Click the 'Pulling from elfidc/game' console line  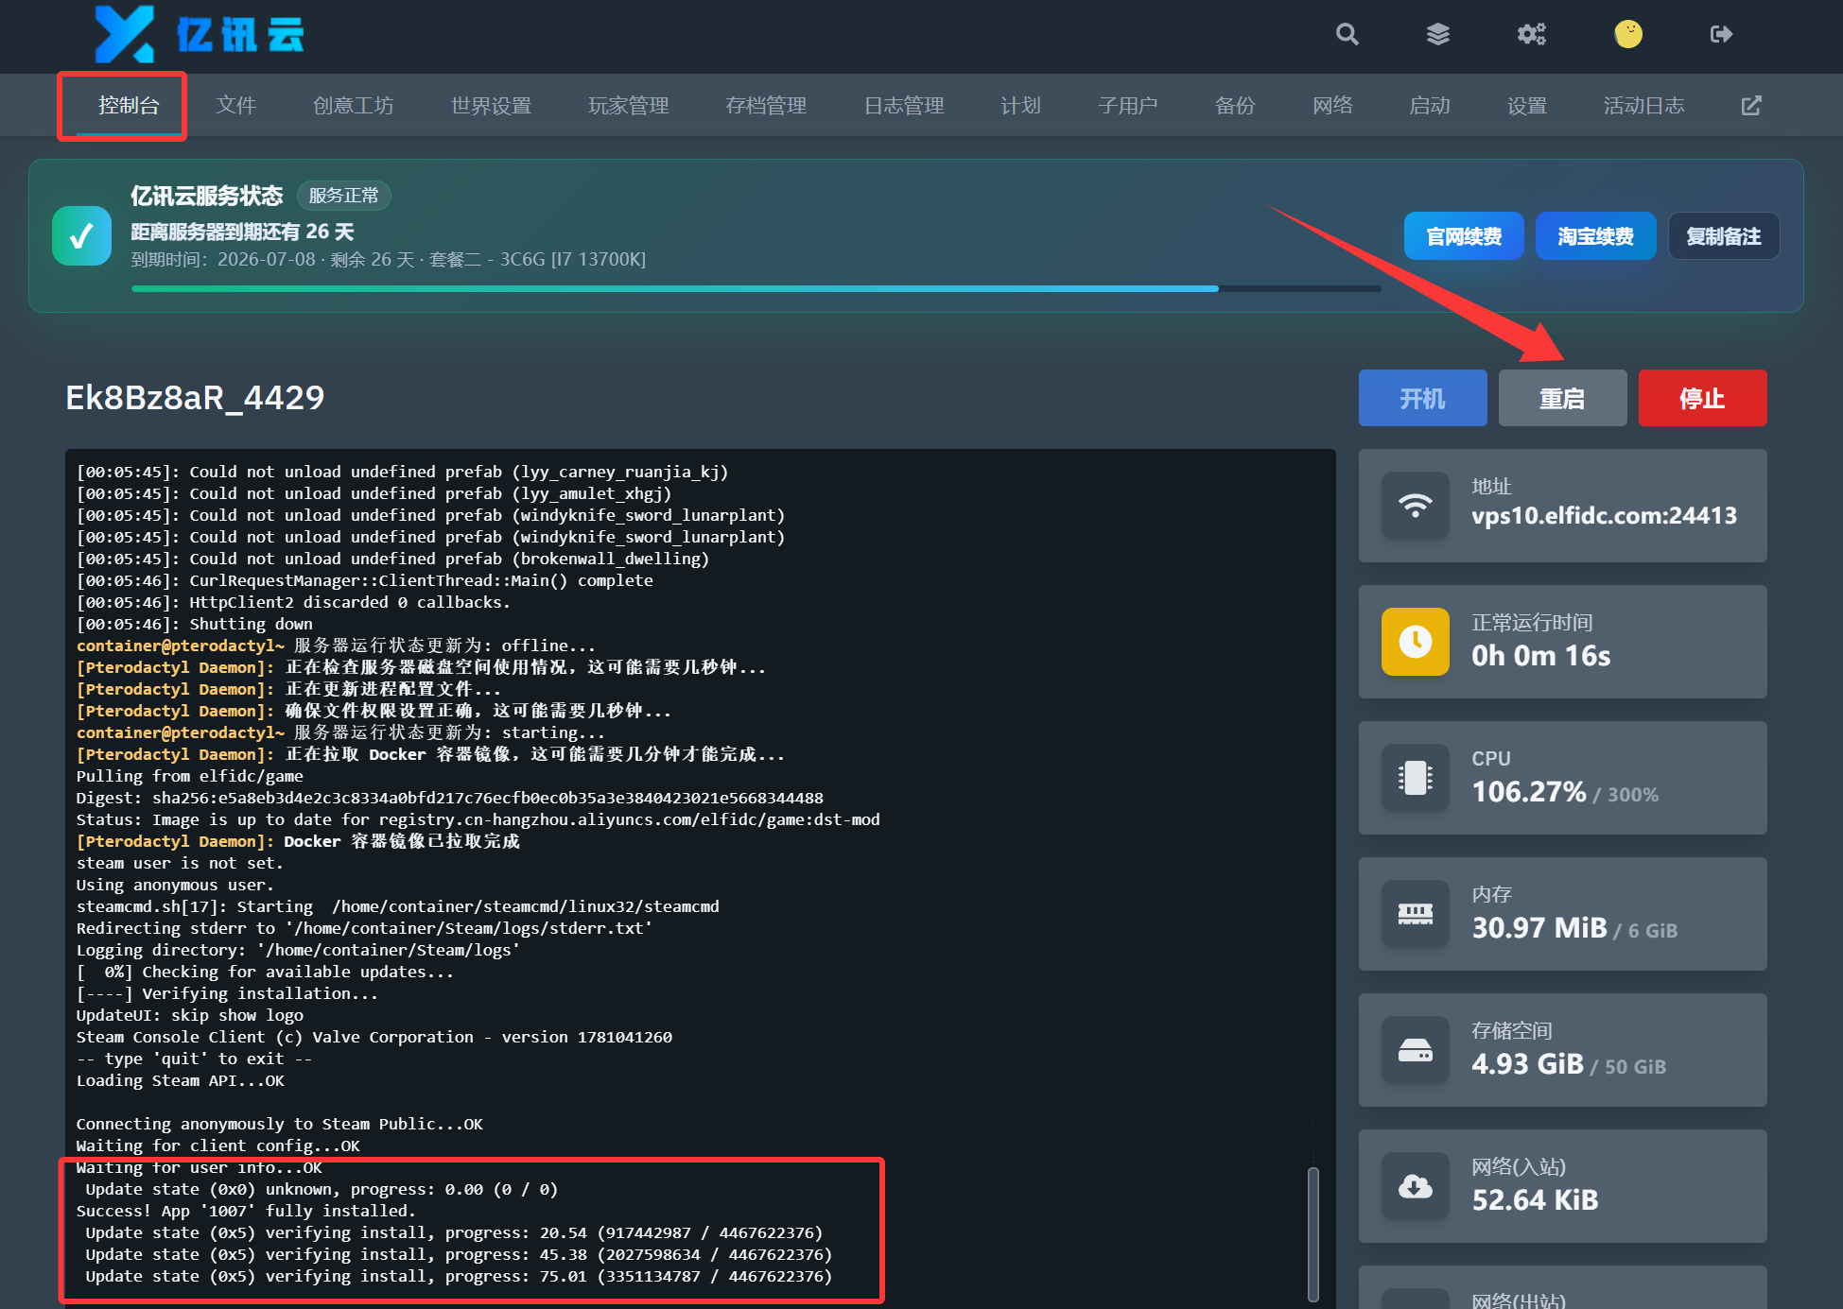[x=190, y=776]
